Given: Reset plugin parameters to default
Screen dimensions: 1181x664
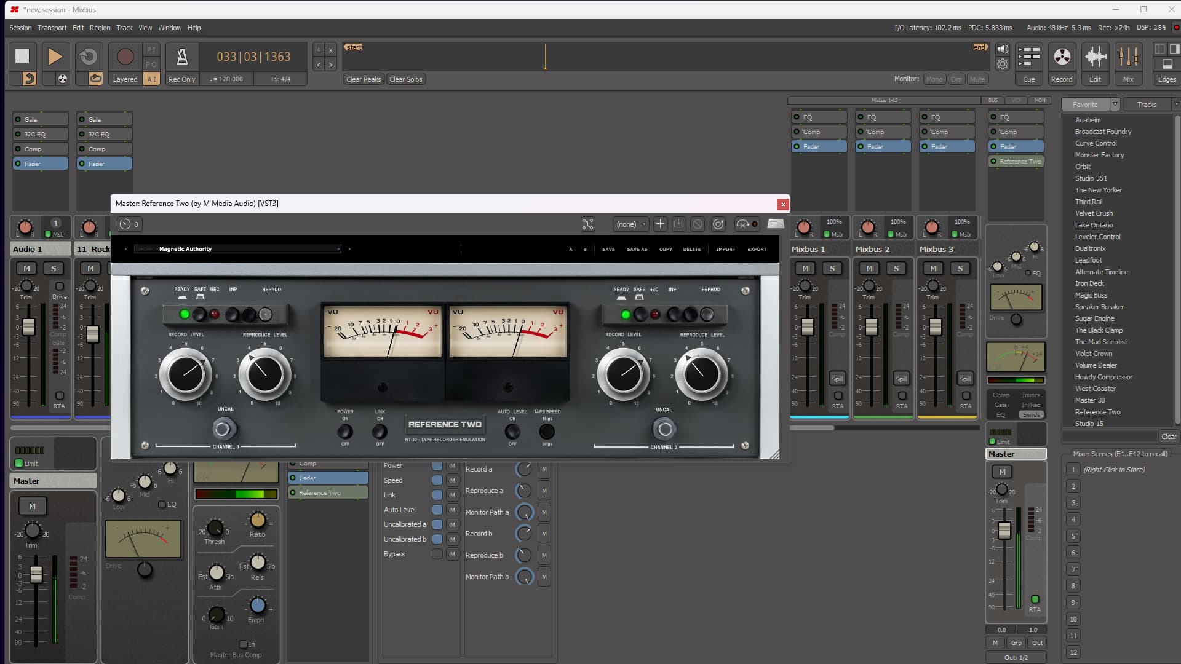Looking at the screenshot, I should point(718,224).
